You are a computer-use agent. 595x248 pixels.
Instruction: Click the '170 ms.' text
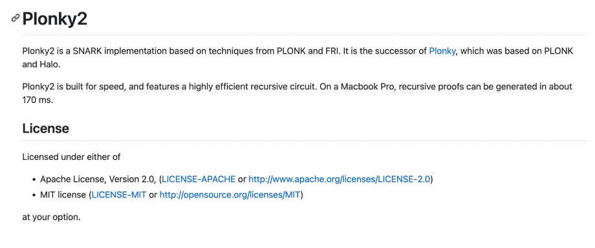(x=38, y=100)
